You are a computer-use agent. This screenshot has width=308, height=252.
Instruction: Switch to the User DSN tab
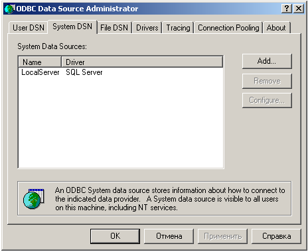click(29, 28)
